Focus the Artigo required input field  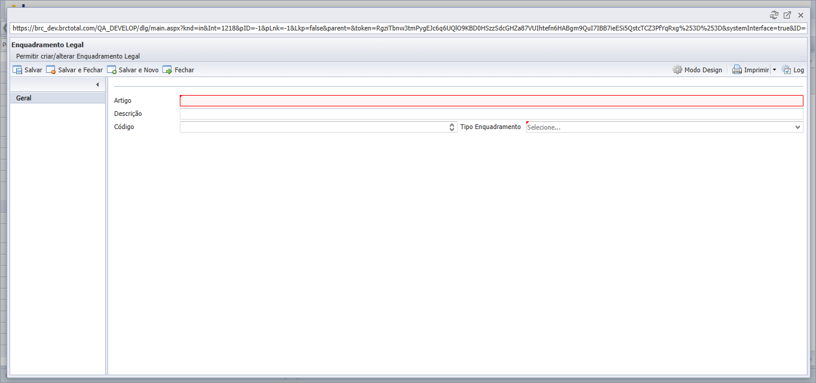click(491, 101)
